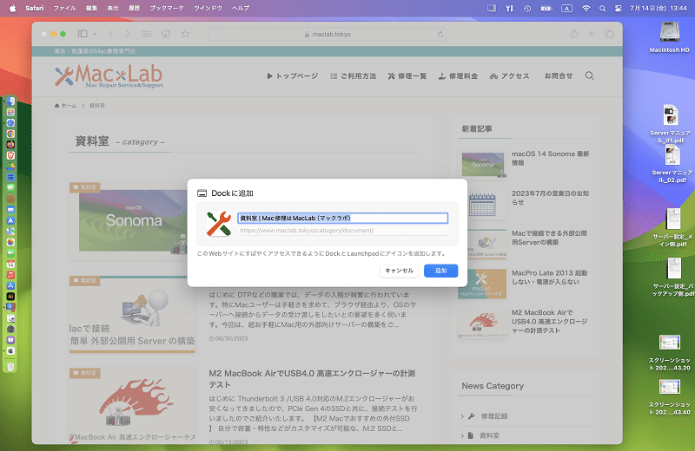
Task: Expand the 資料室 news category
Action: [x=489, y=435]
